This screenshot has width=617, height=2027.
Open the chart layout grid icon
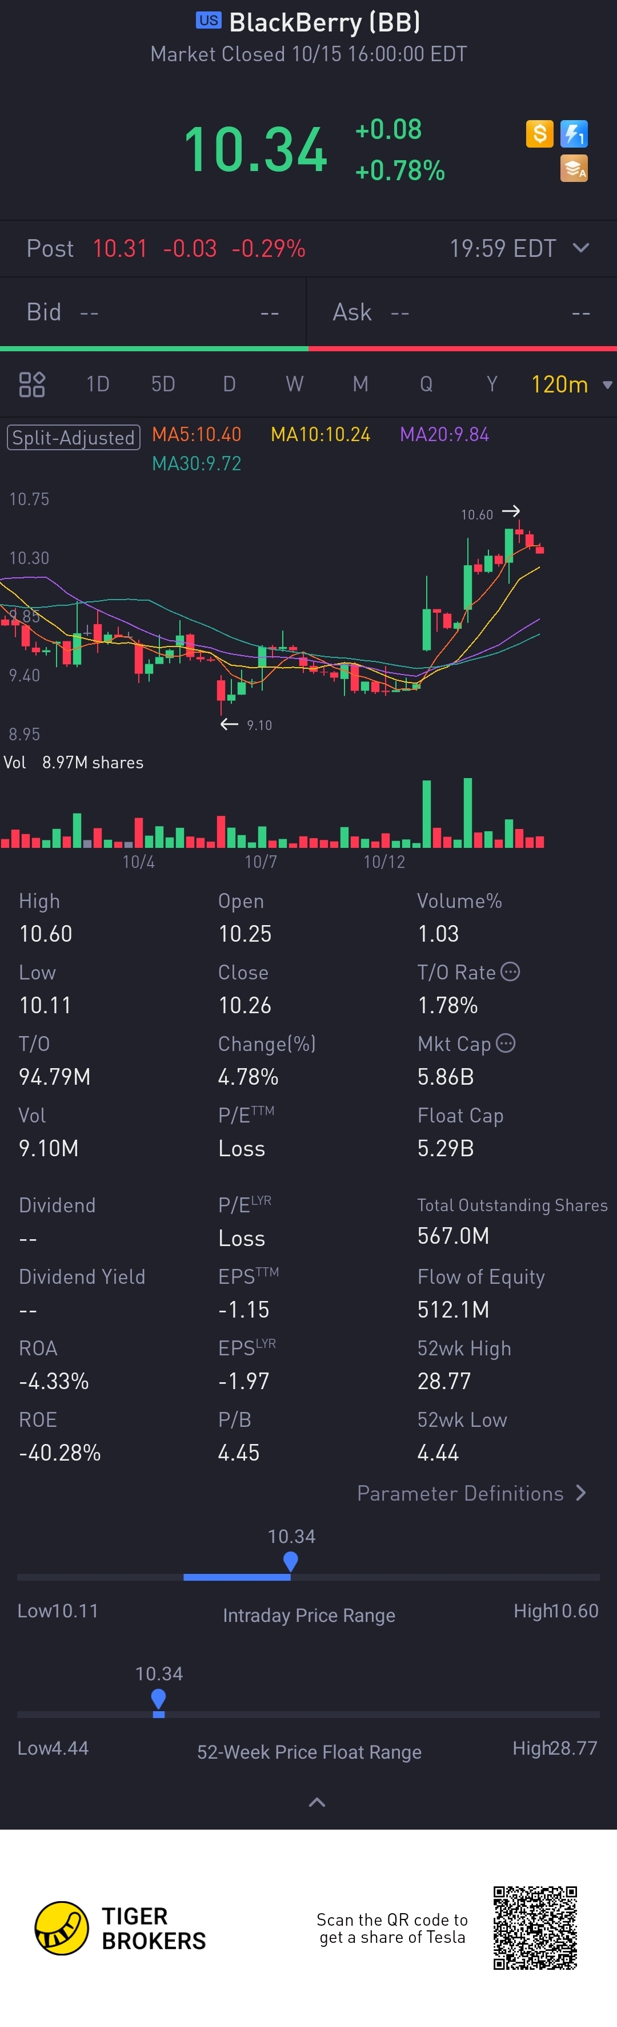[x=31, y=384]
